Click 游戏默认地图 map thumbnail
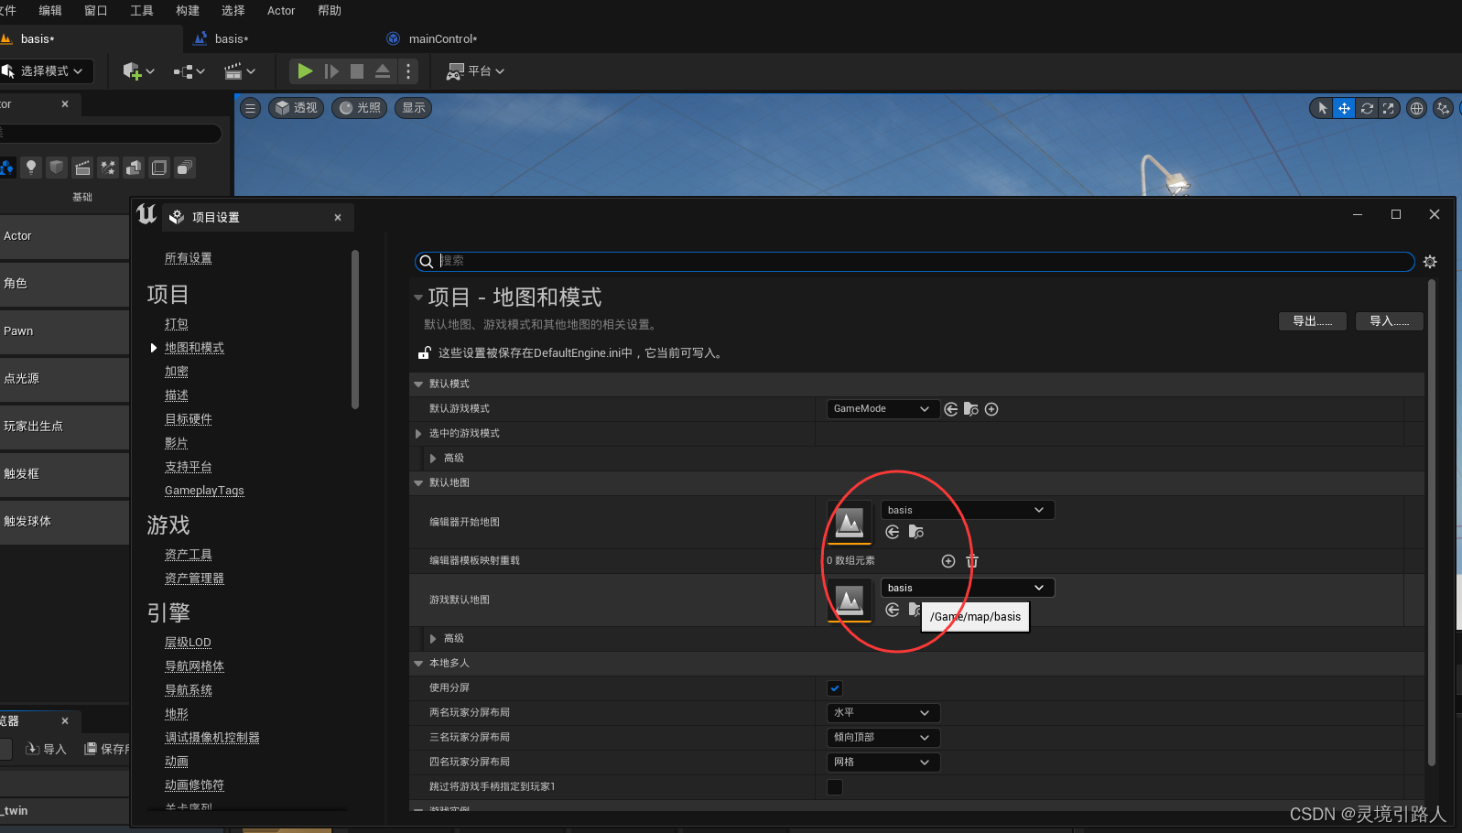This screenshot has width=1462, height=833. (x=850, y=600)
